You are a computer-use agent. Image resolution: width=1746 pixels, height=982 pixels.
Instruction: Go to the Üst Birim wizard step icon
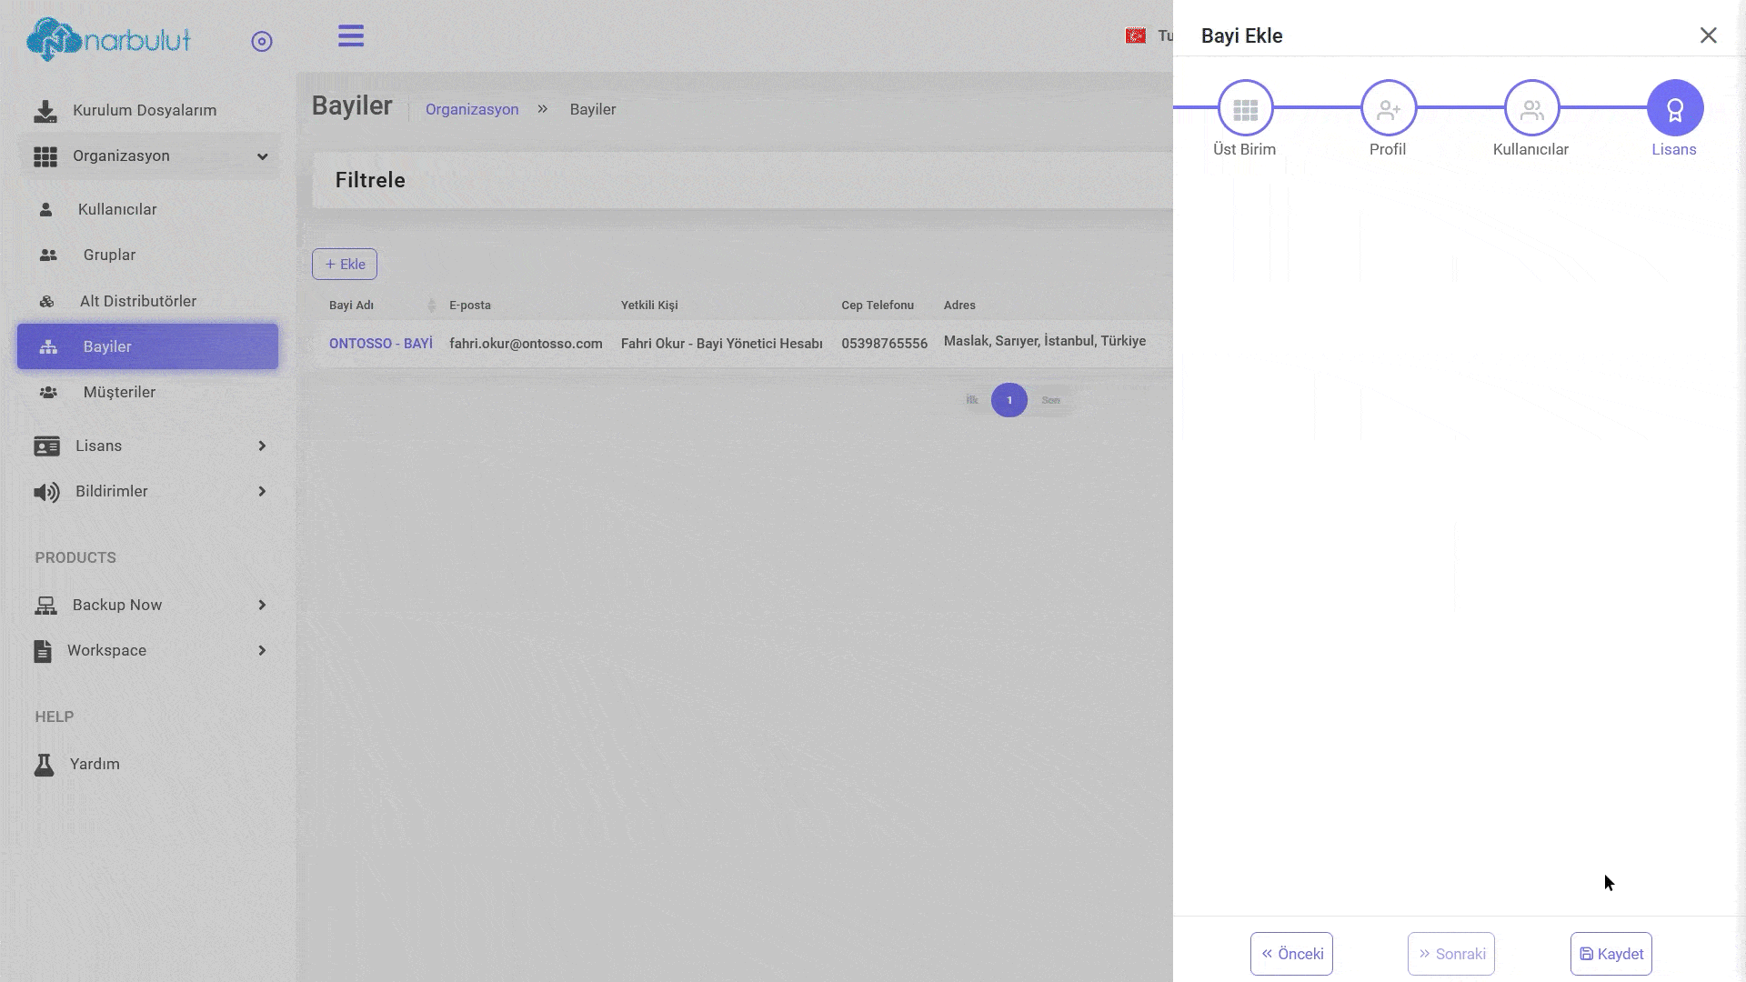click(x=1246, y=108)
